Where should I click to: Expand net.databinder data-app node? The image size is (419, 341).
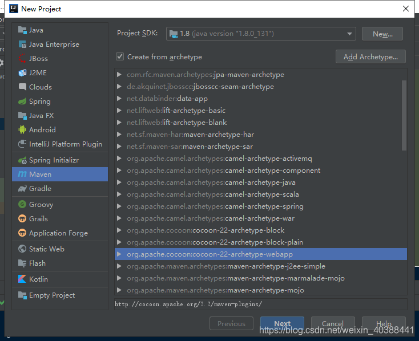pos(119,99)
